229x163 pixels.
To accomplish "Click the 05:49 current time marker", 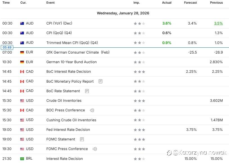I will pos(6,47).
